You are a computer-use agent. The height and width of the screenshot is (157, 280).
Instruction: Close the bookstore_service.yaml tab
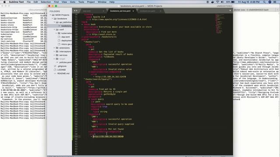[x=133, y=11]
